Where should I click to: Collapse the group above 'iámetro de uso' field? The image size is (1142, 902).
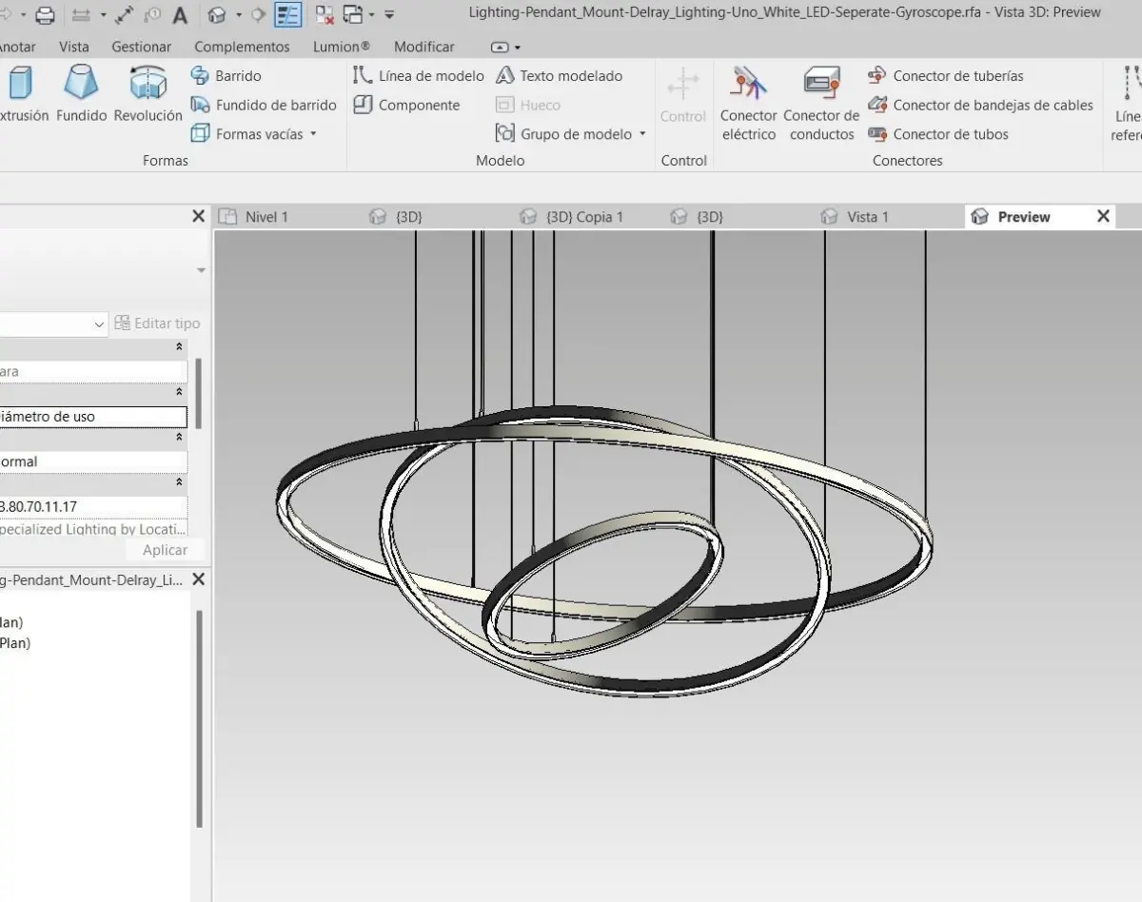click(178, 392)
